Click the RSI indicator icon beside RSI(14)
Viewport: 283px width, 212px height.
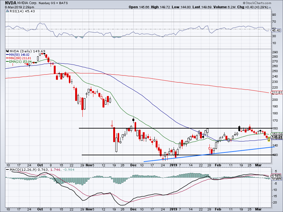(7, 11)
